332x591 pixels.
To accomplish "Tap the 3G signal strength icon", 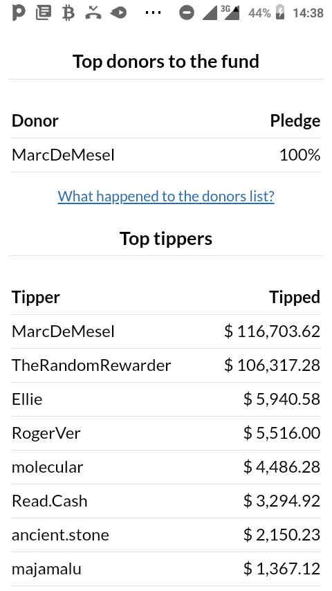I will 230,13.
